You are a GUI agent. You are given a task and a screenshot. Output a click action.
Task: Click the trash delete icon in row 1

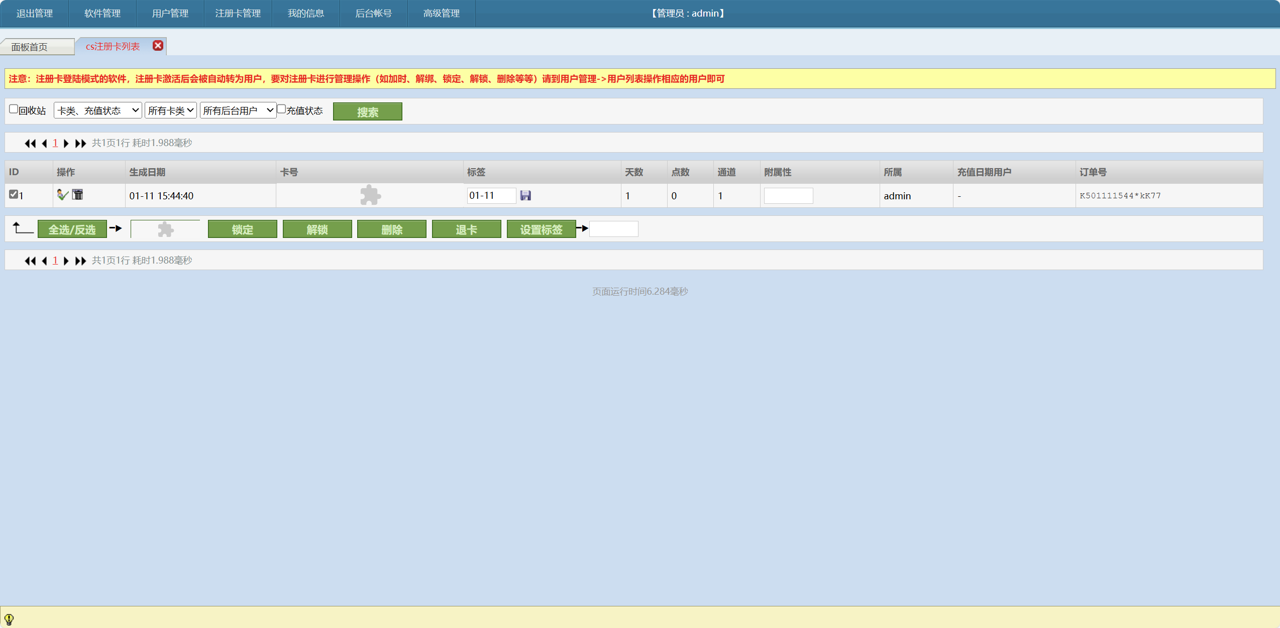tap(77, 194)
